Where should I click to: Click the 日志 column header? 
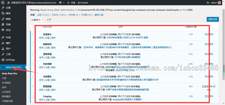pos(120,27)
